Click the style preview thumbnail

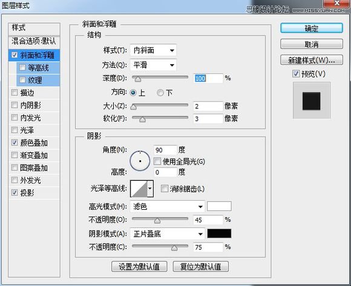point(312,100)
